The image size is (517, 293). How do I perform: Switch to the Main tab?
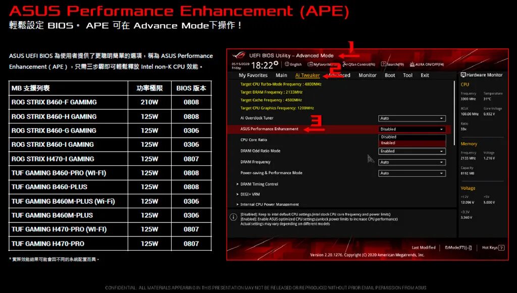pos(281,75)
